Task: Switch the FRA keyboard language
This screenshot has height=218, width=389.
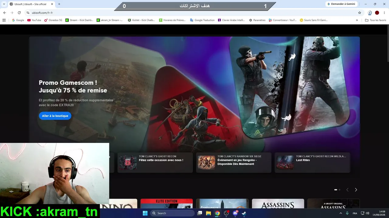Action: (355, 213)
